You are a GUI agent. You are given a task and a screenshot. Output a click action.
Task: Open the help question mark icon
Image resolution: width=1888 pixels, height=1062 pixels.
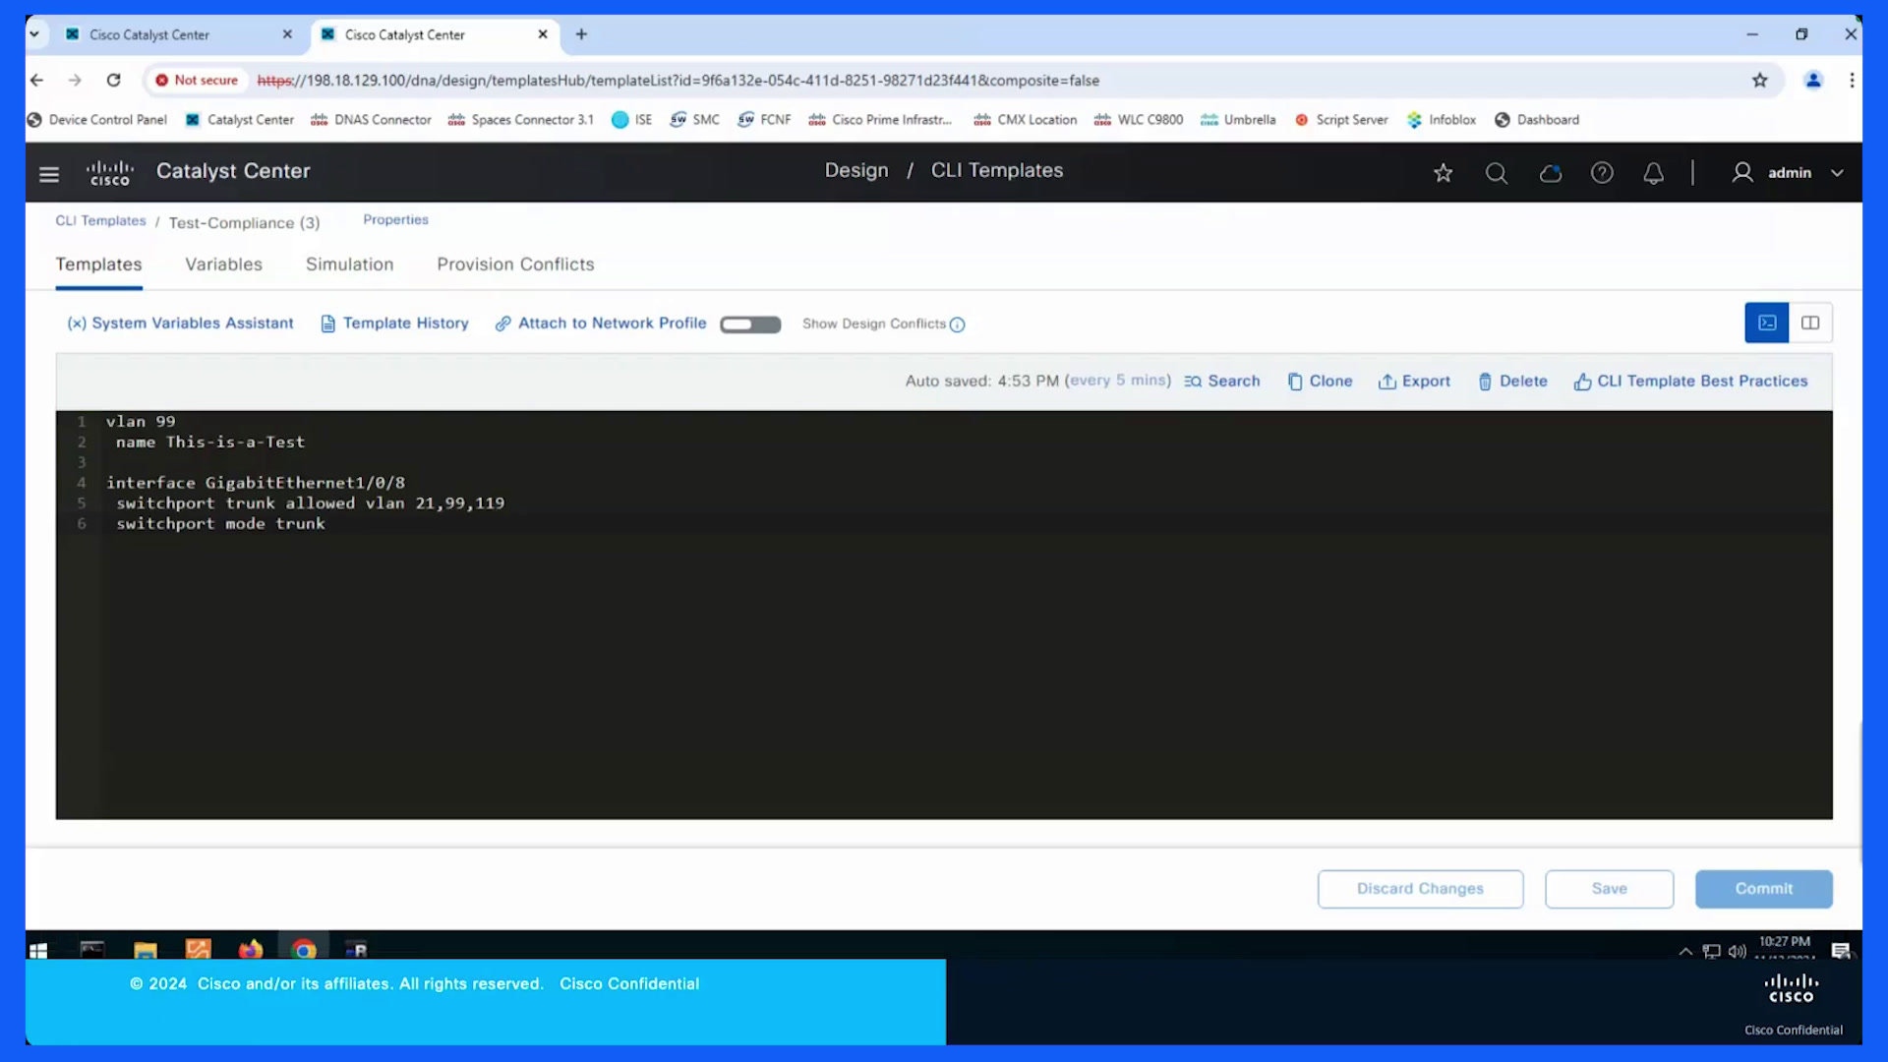1602,173
